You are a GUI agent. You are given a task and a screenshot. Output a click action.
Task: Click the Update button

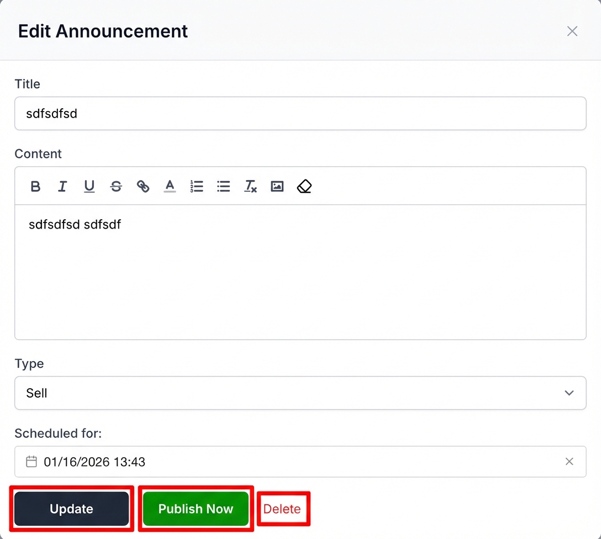[72, 509]
